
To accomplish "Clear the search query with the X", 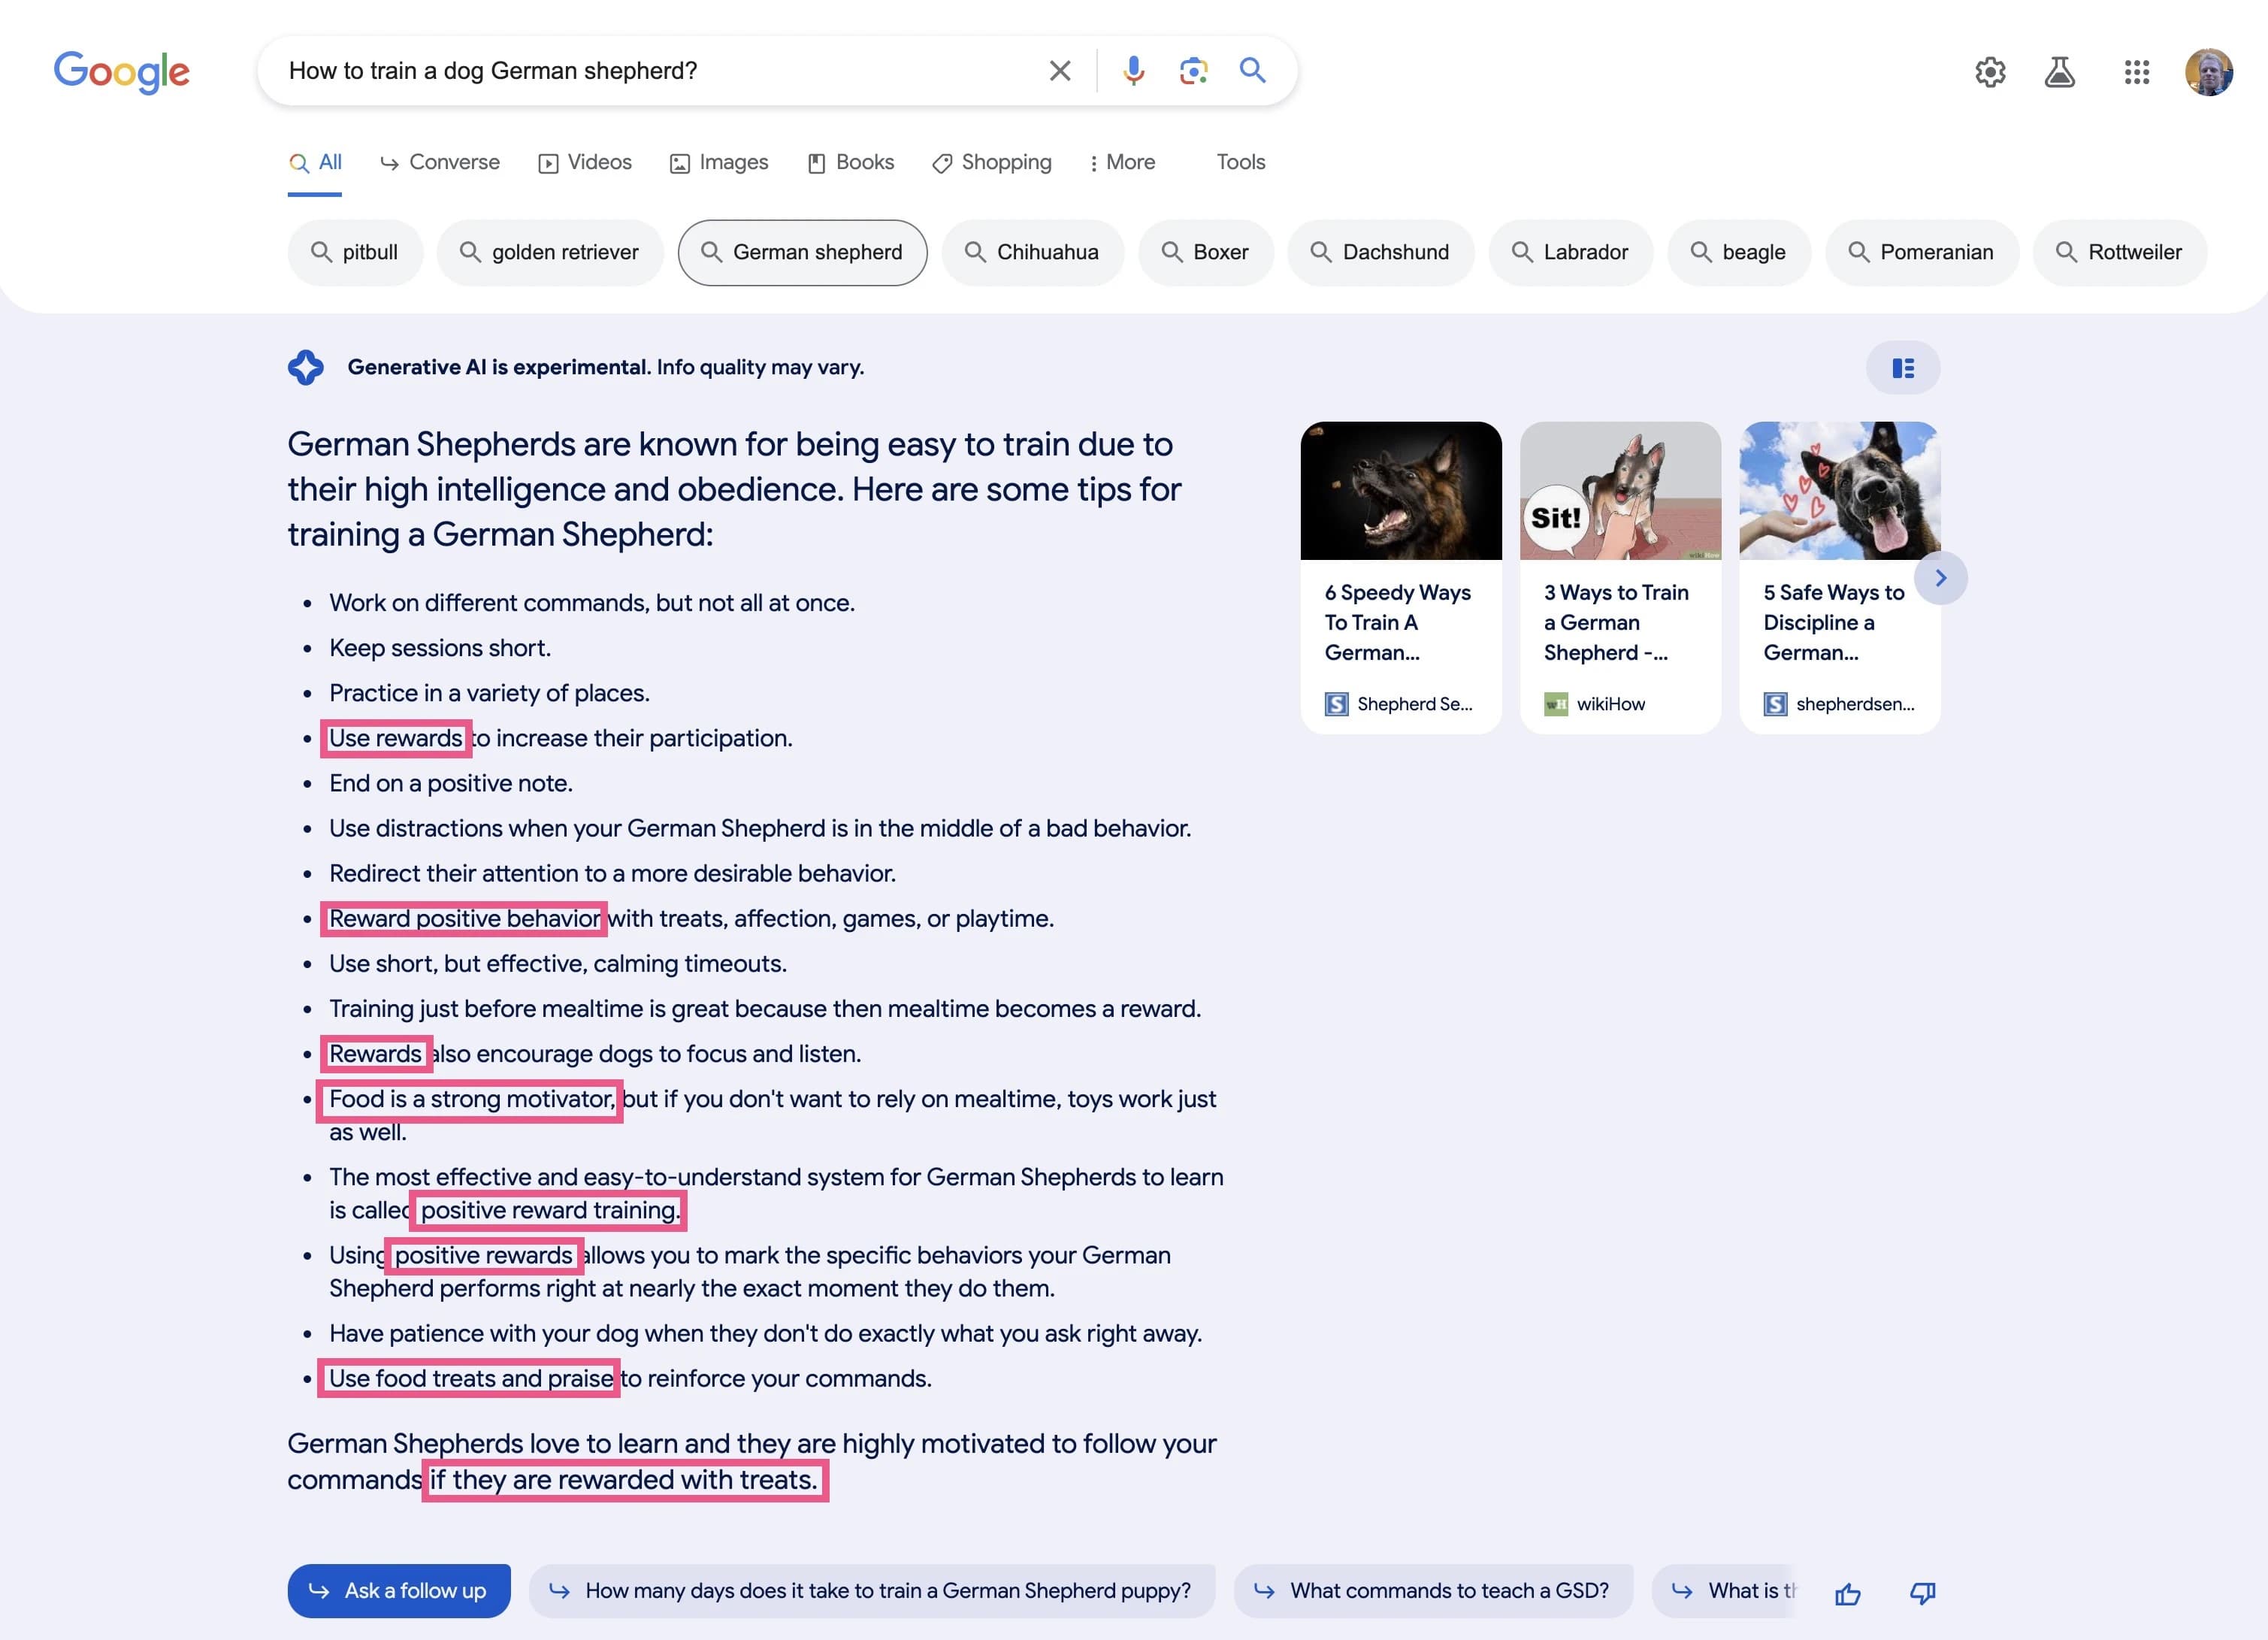I will (x=1060, y=70).
